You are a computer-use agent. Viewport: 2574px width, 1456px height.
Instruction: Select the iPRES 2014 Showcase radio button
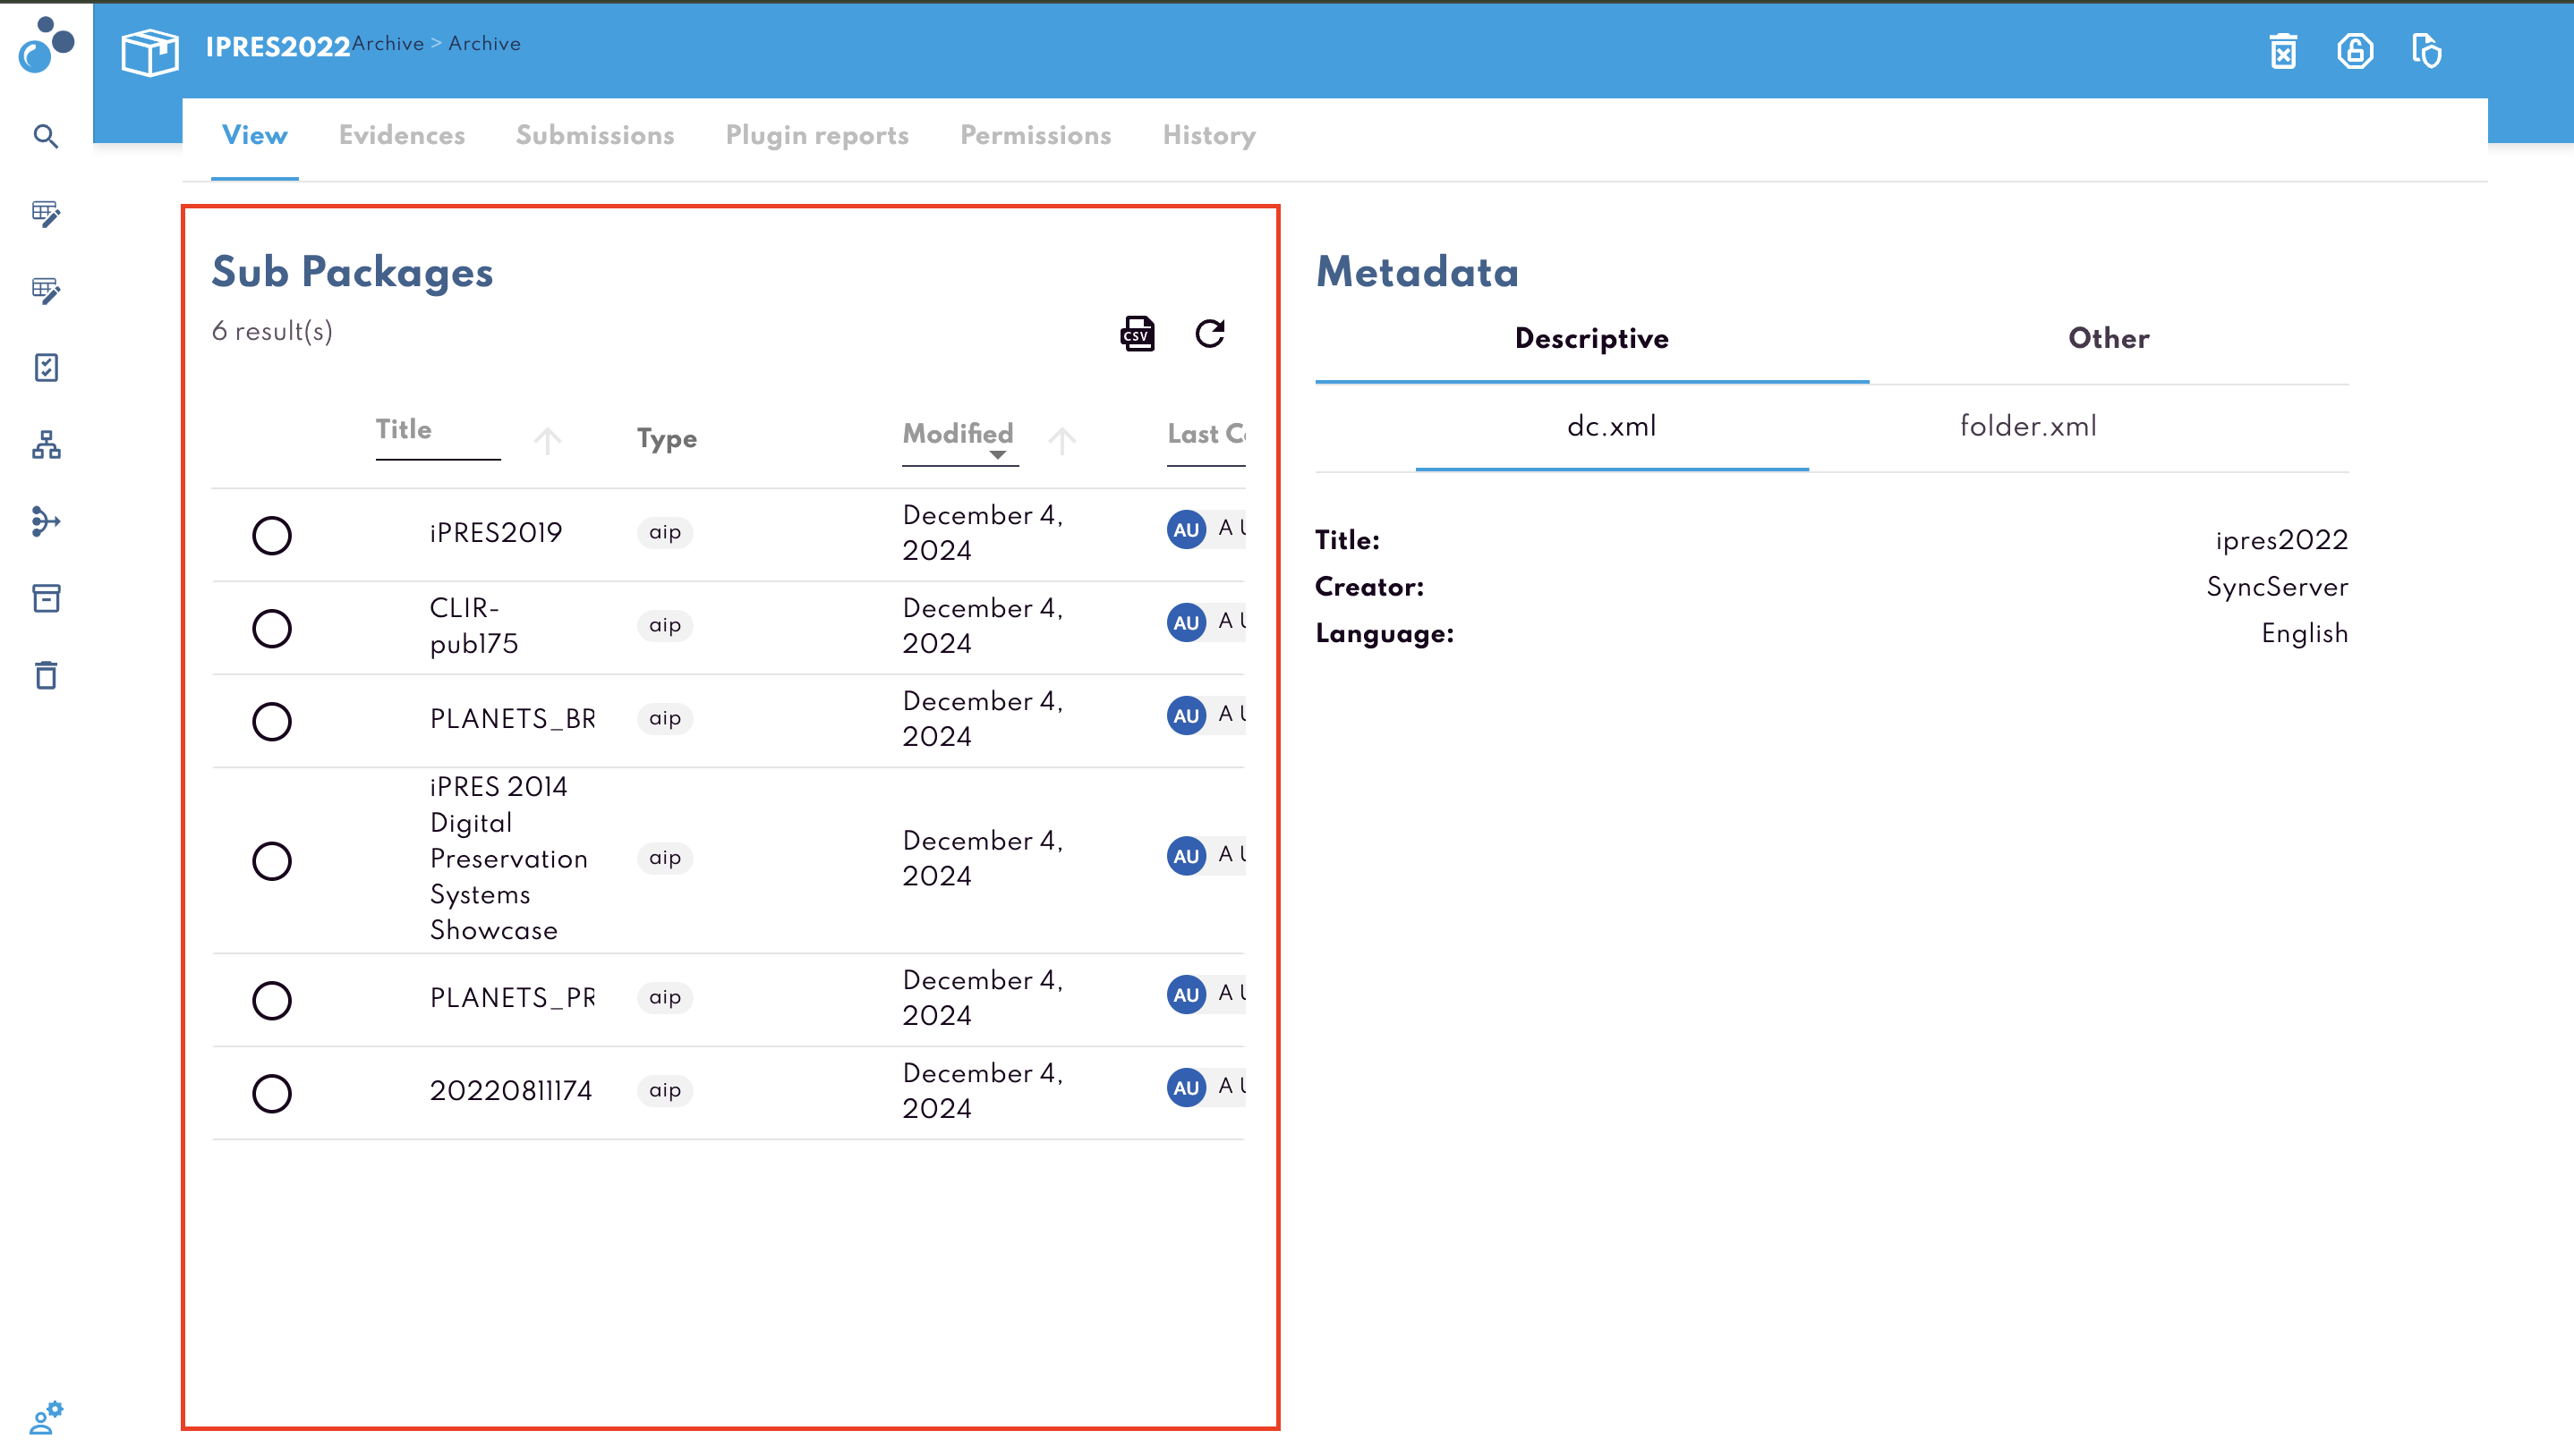point(272,860)
